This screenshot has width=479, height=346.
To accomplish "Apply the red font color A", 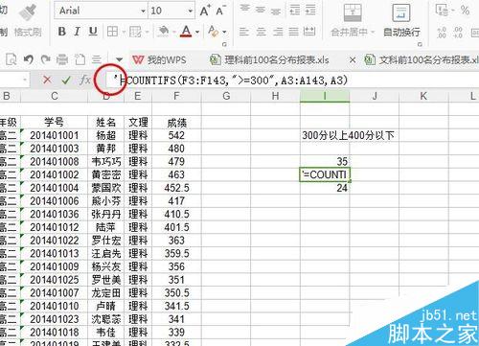I will point(186,32).
